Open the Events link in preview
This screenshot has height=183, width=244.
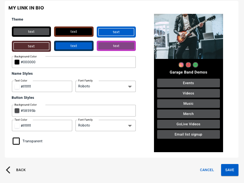pyautogui.click(x=188, y=83)
